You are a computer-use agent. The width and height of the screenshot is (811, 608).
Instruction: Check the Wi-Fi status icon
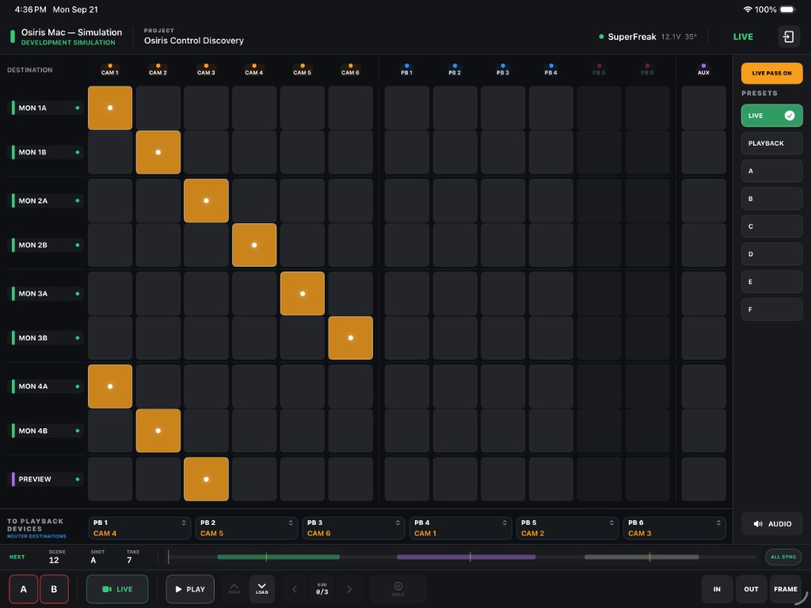pyautogui.click(x=747, y=9)
